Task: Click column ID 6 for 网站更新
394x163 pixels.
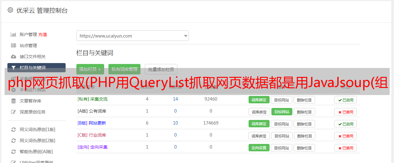Action: 147,123
